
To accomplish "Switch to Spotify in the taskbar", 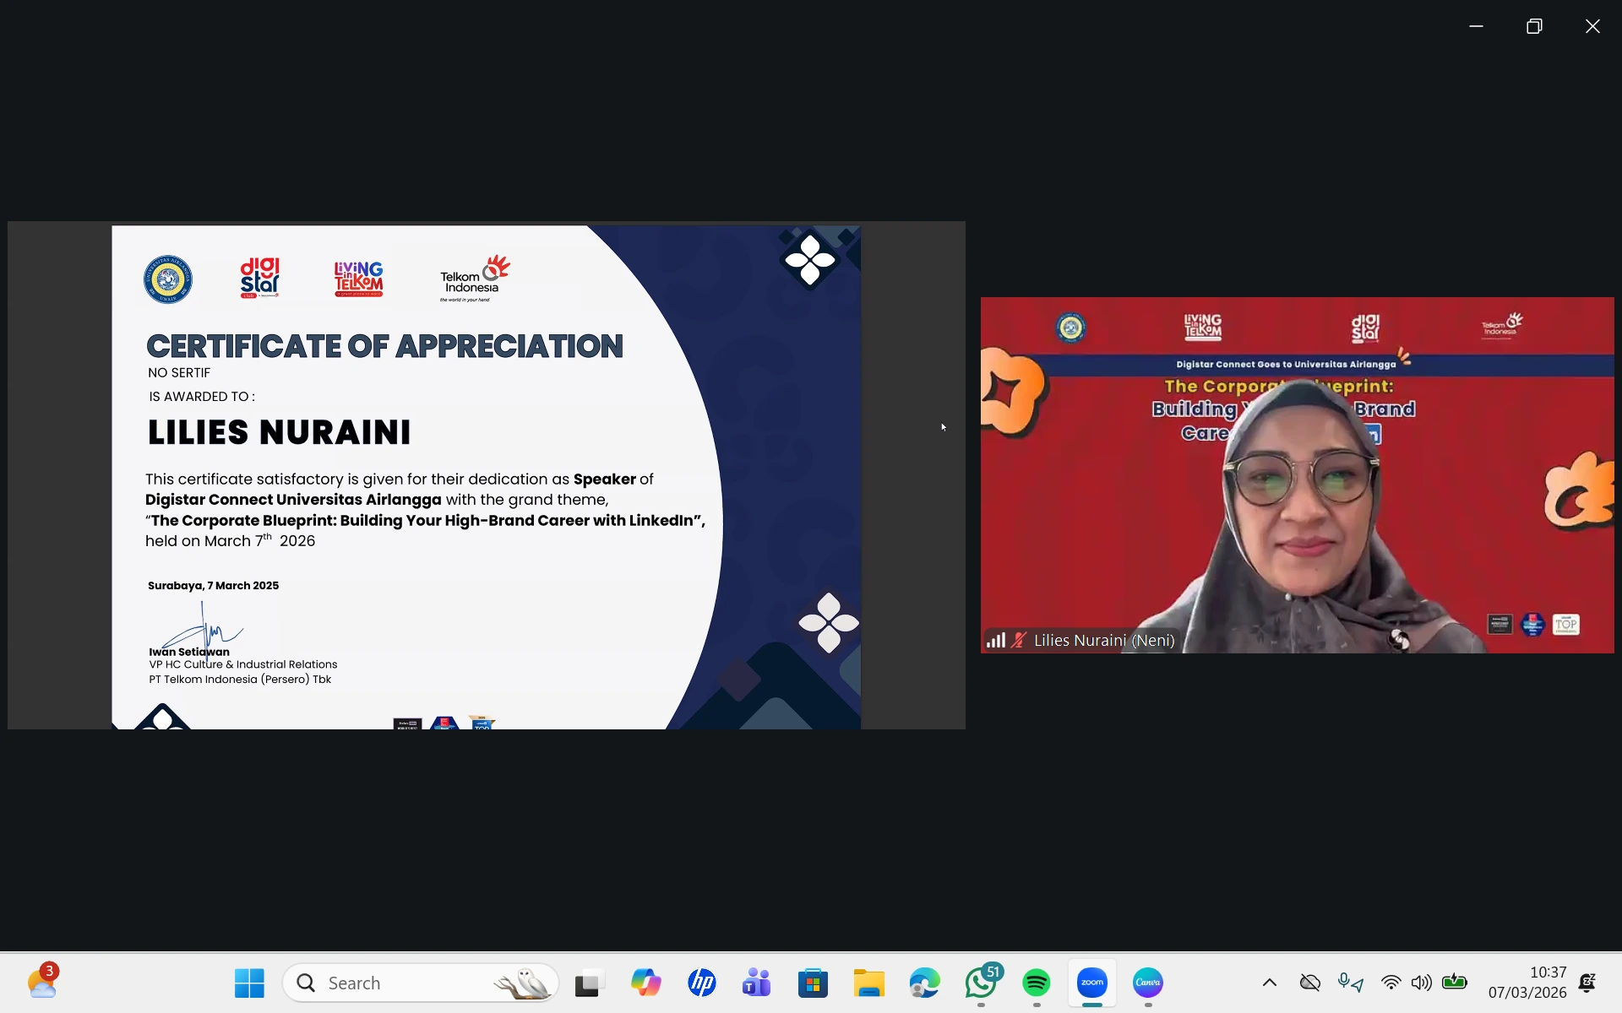I will [x=1037, y=983].
